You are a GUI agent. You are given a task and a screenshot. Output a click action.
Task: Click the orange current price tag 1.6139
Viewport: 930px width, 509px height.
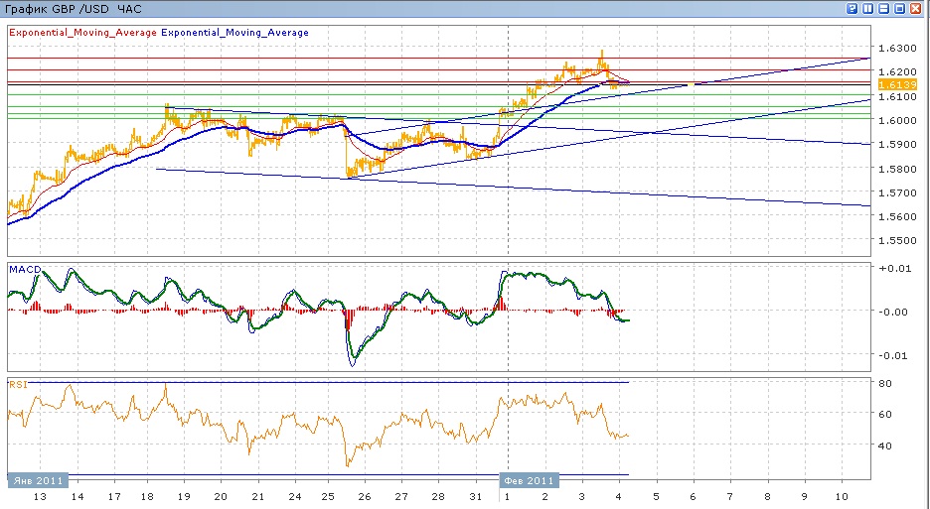pos(897,85)
